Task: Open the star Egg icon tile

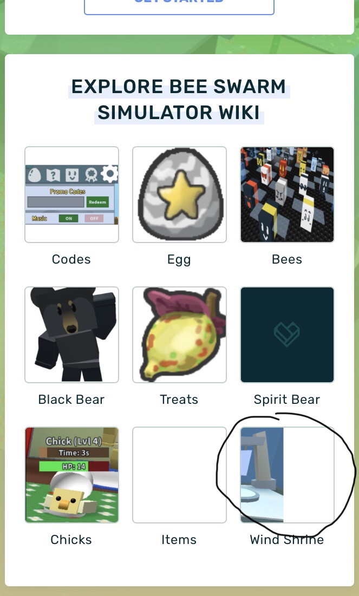Action: tap(180, 195)
